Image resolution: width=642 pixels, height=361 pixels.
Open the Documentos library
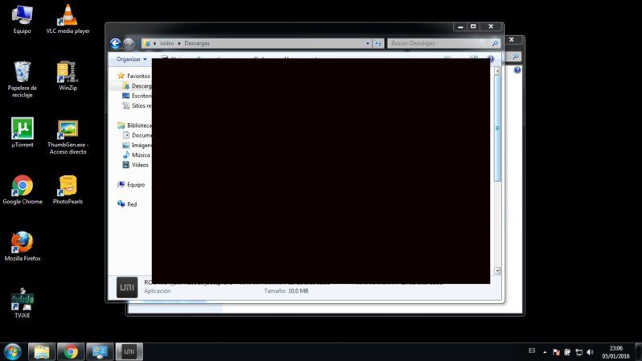point(137,135)
